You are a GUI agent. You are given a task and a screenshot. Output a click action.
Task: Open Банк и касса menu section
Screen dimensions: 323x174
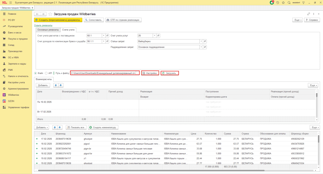point(15,33)
